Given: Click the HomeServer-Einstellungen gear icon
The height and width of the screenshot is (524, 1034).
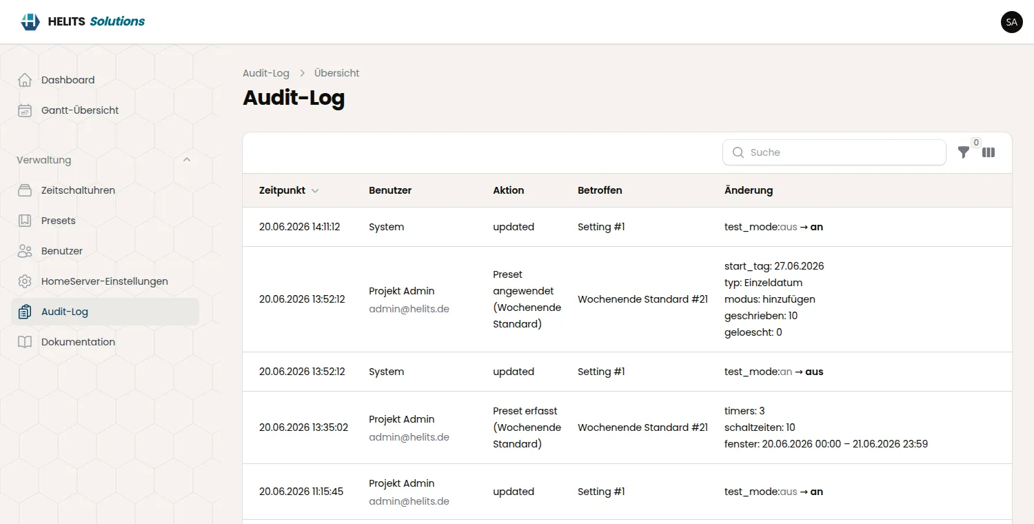Looking at the screenshot, I should point(25,281).
